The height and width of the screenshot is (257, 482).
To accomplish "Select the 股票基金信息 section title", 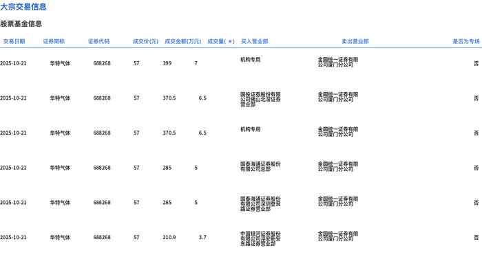I will pos(21,23).
